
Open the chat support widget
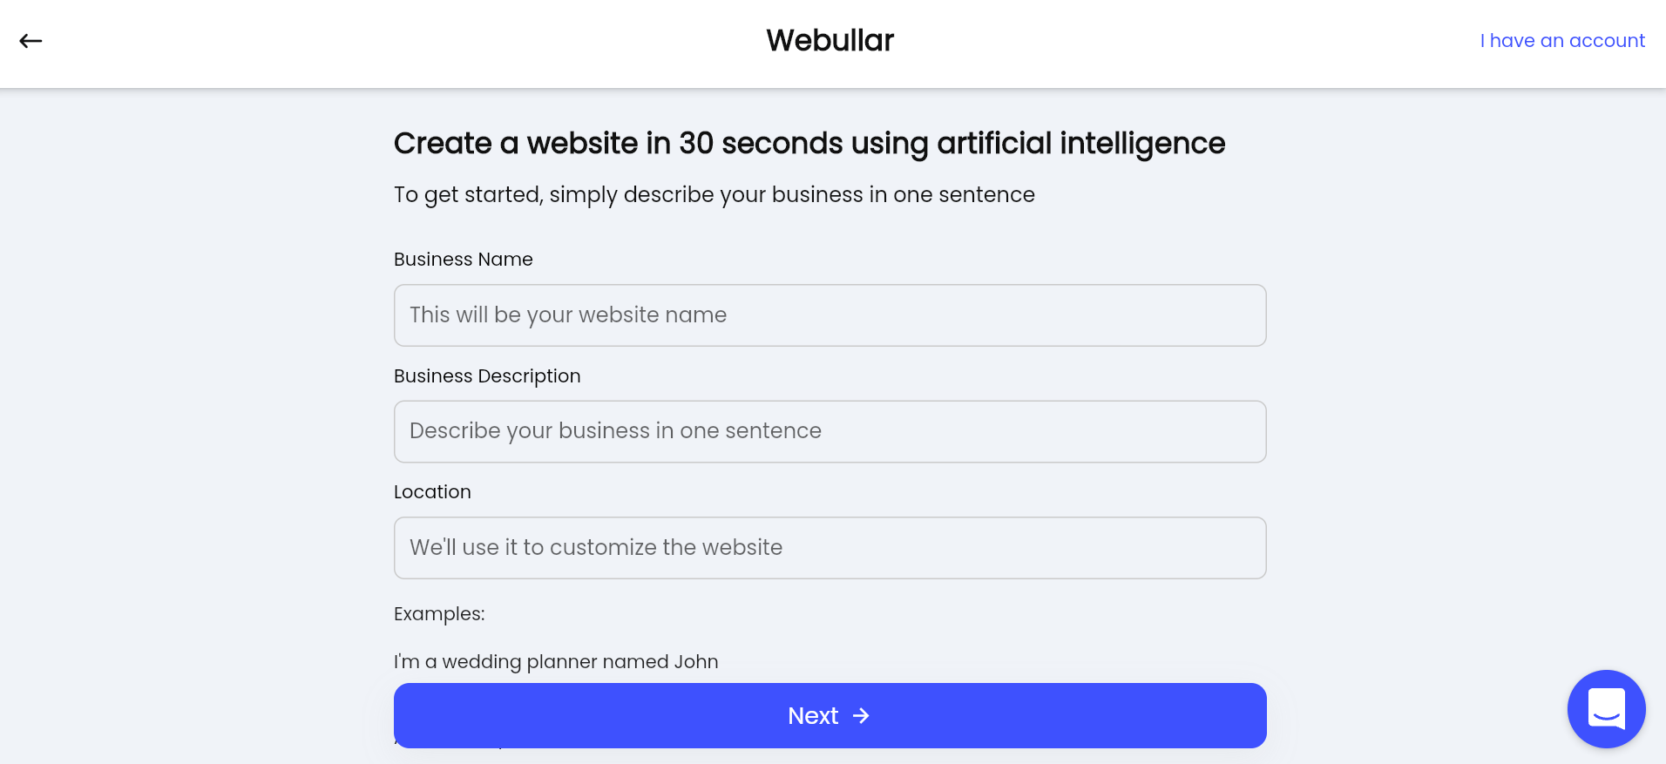(1606, 708)
